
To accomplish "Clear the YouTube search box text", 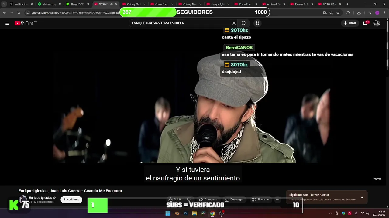I will (234, 23).
